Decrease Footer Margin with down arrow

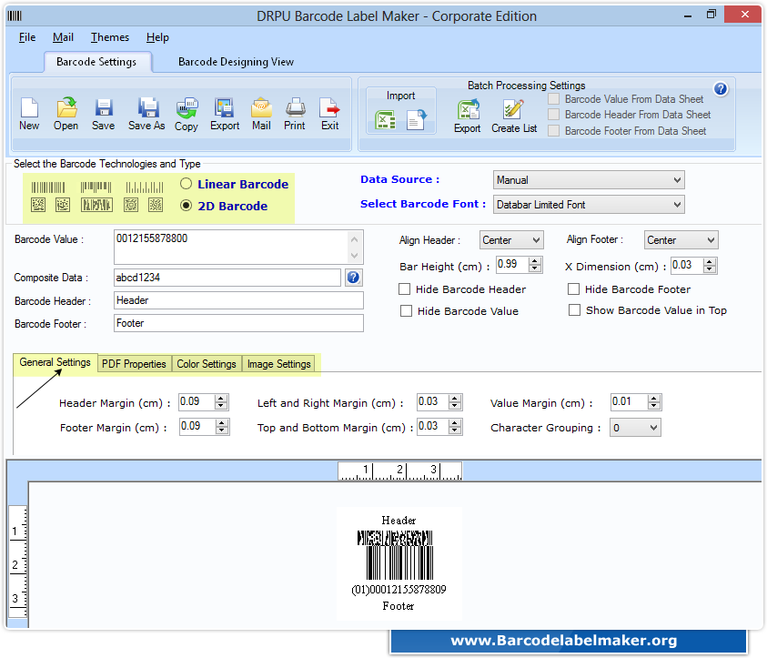pos(222,430)
